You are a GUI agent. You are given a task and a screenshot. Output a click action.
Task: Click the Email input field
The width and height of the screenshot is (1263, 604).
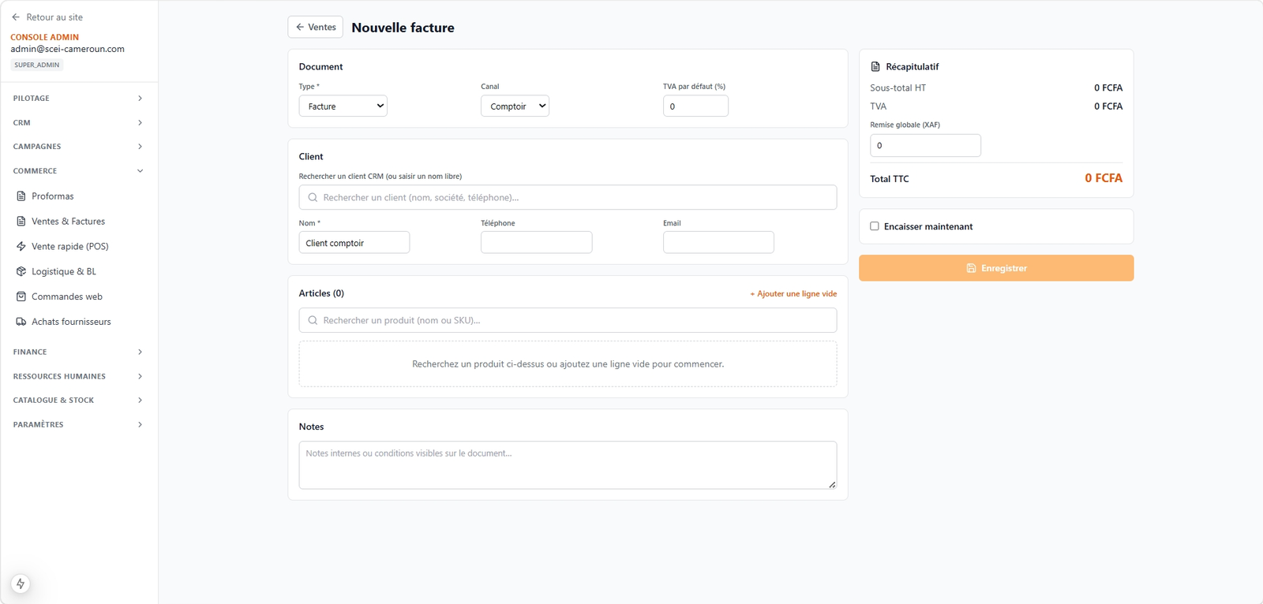718,242
